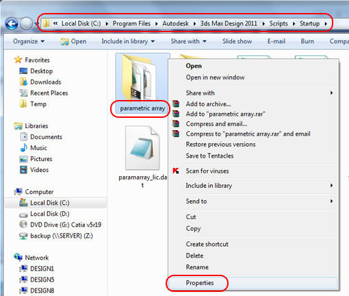
Task: Click the Scripts breadcrumb segment
Action: pyautogui.click(x=279, y=23)
